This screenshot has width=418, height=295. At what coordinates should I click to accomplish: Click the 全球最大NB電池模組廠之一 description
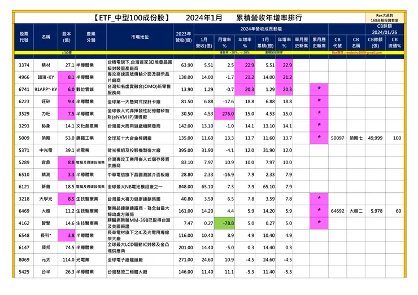135,187
